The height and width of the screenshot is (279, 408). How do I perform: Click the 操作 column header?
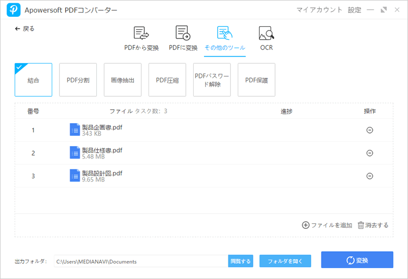pos(370,111)
